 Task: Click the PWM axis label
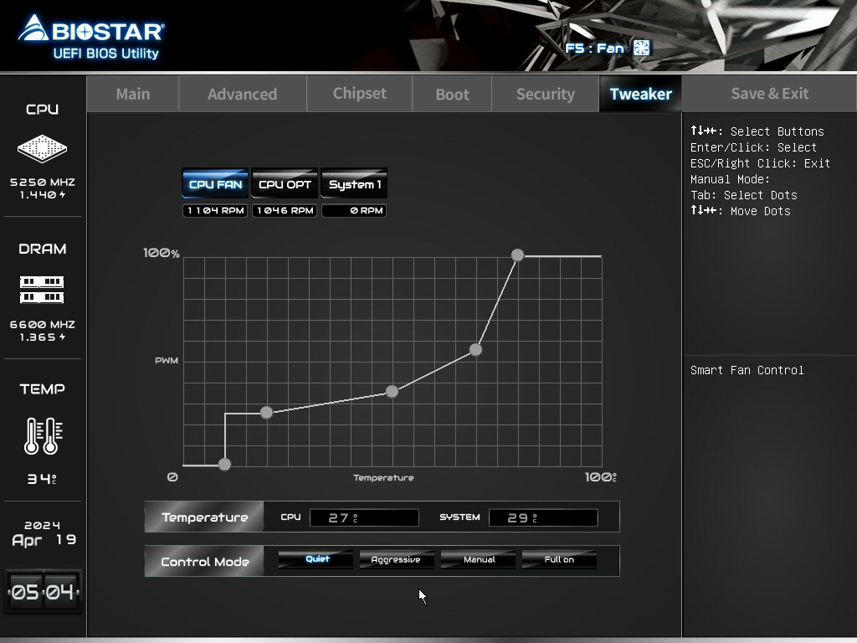pos(167,360)
